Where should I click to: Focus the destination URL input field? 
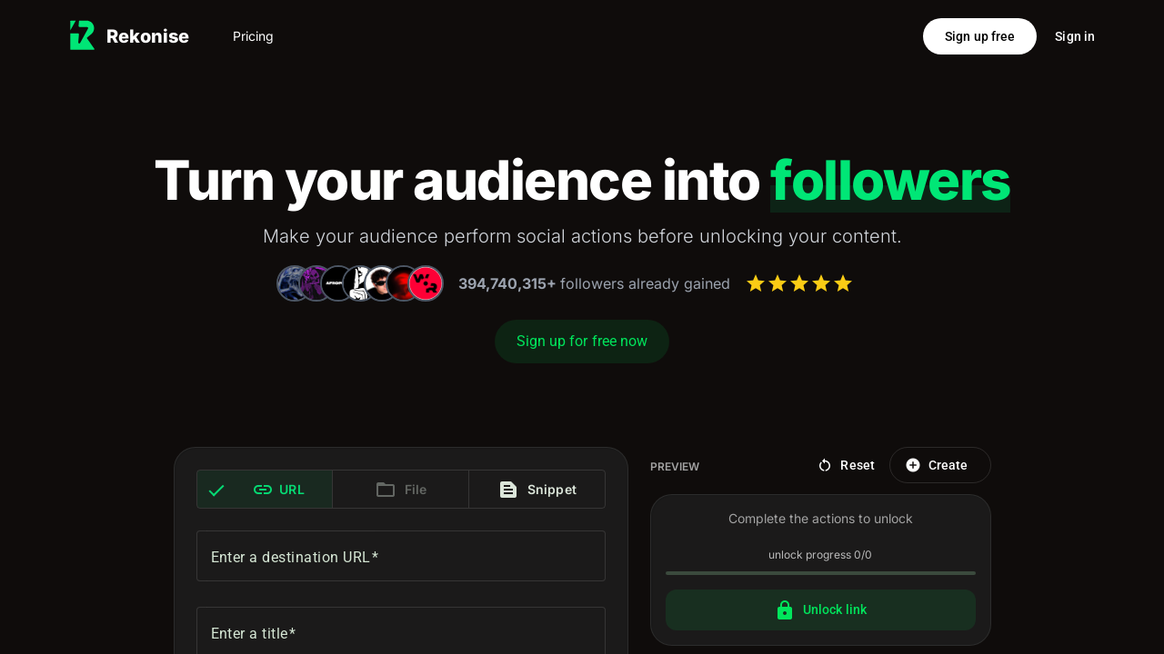pos(401,556)
